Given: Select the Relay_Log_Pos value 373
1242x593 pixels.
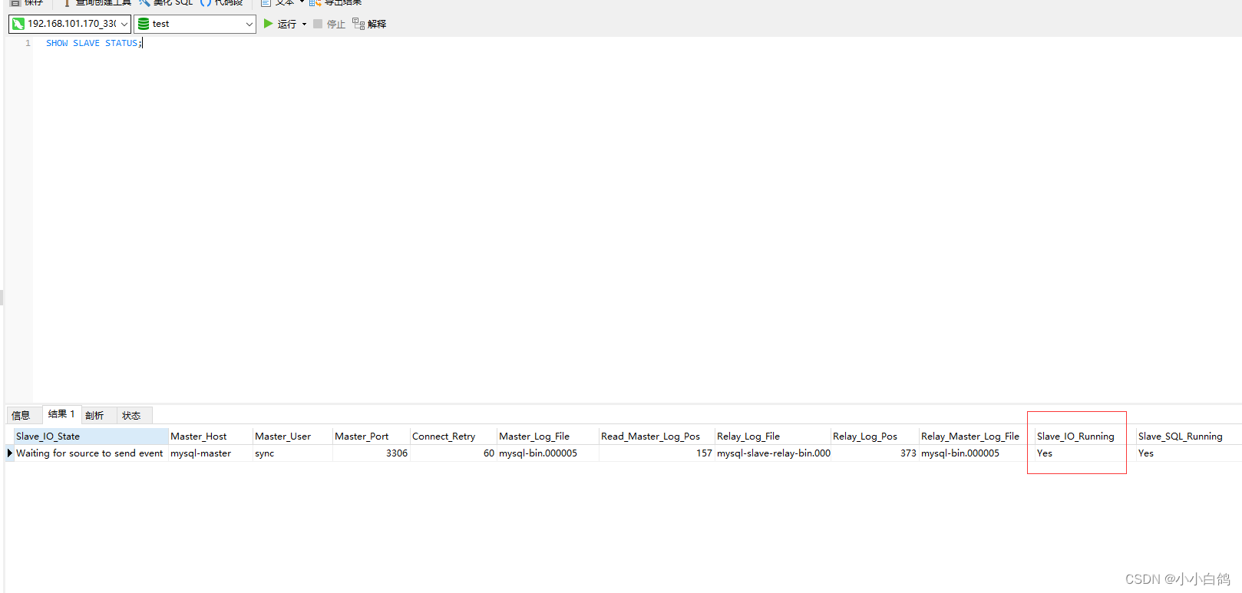Looking at the screenshot, I should click(875, 453).
